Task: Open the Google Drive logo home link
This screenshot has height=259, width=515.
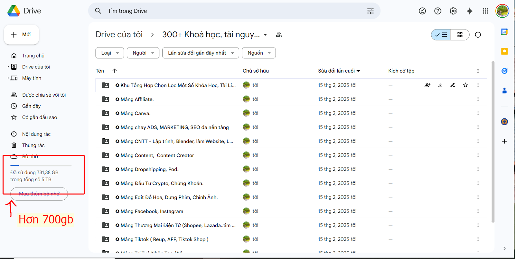Action: tap(24, 11)
